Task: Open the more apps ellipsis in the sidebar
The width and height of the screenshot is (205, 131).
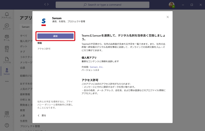Action: [x=7, y=82]
